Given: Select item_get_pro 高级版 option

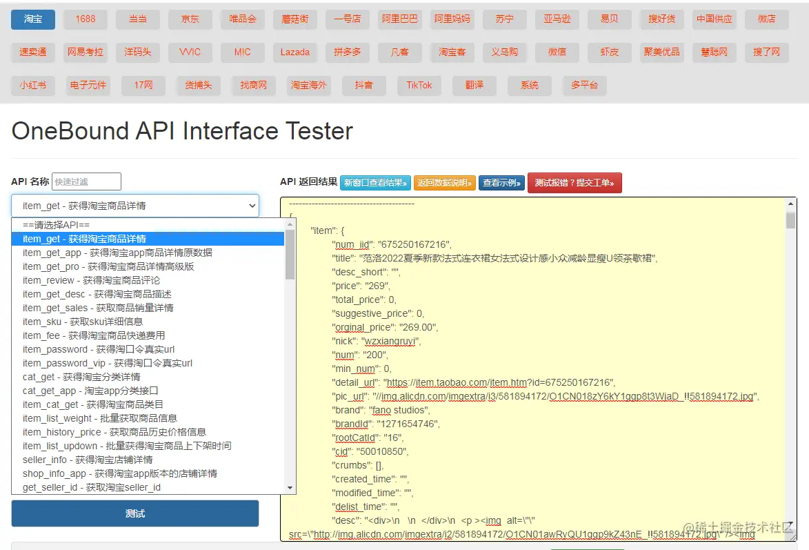Looking at the screenshot, I should tap(148, 266).
